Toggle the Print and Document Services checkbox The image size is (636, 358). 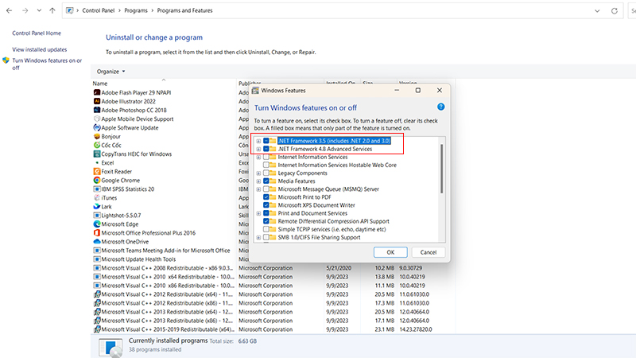tap(266, 213)
